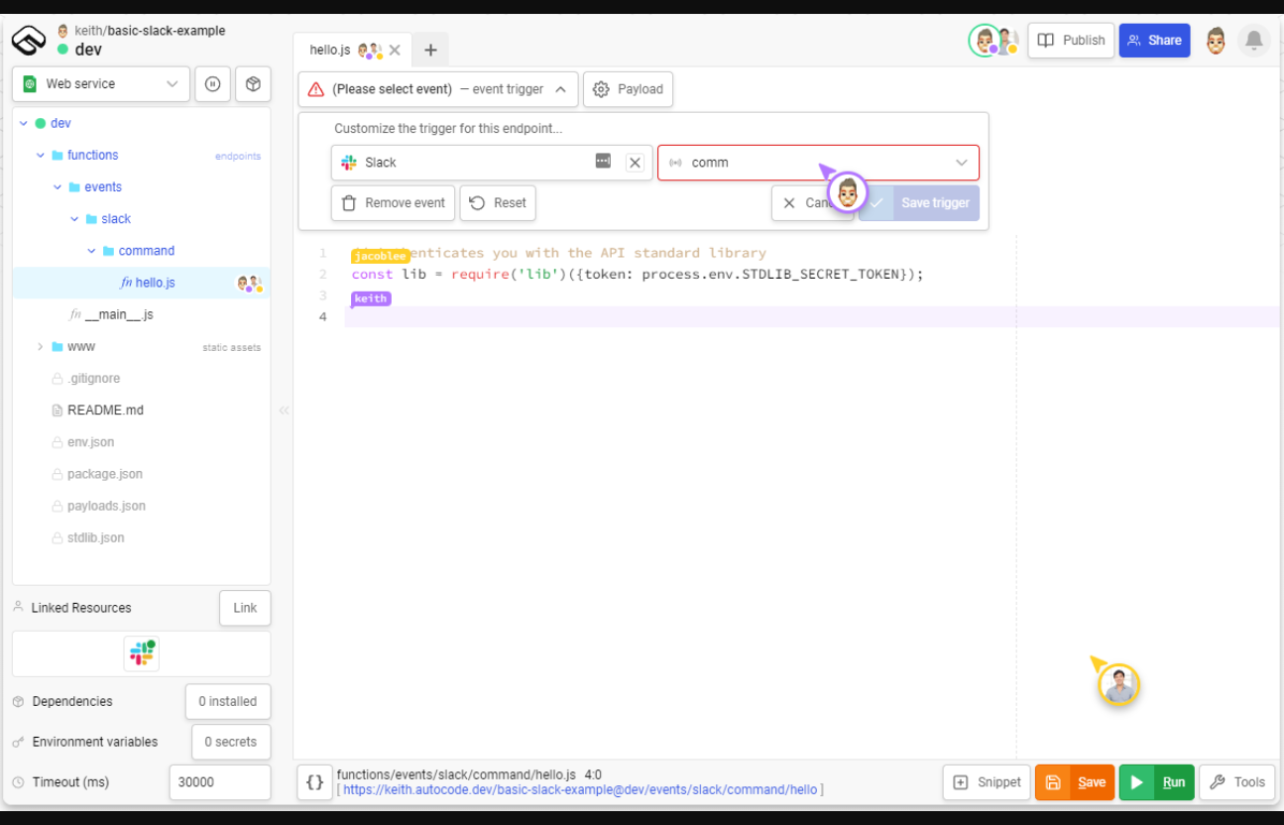Click the Autocode logo icon

coord(29,41)
